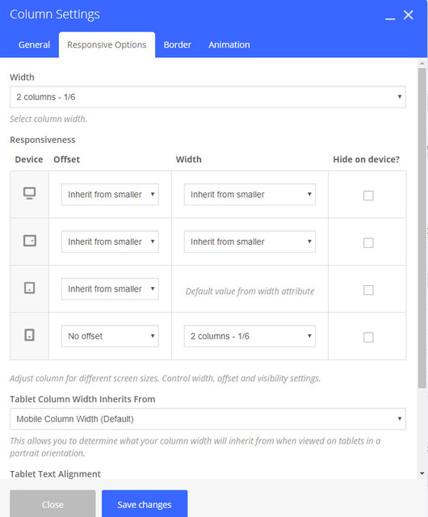Click the Save changes button

click(x=145, y=504)
